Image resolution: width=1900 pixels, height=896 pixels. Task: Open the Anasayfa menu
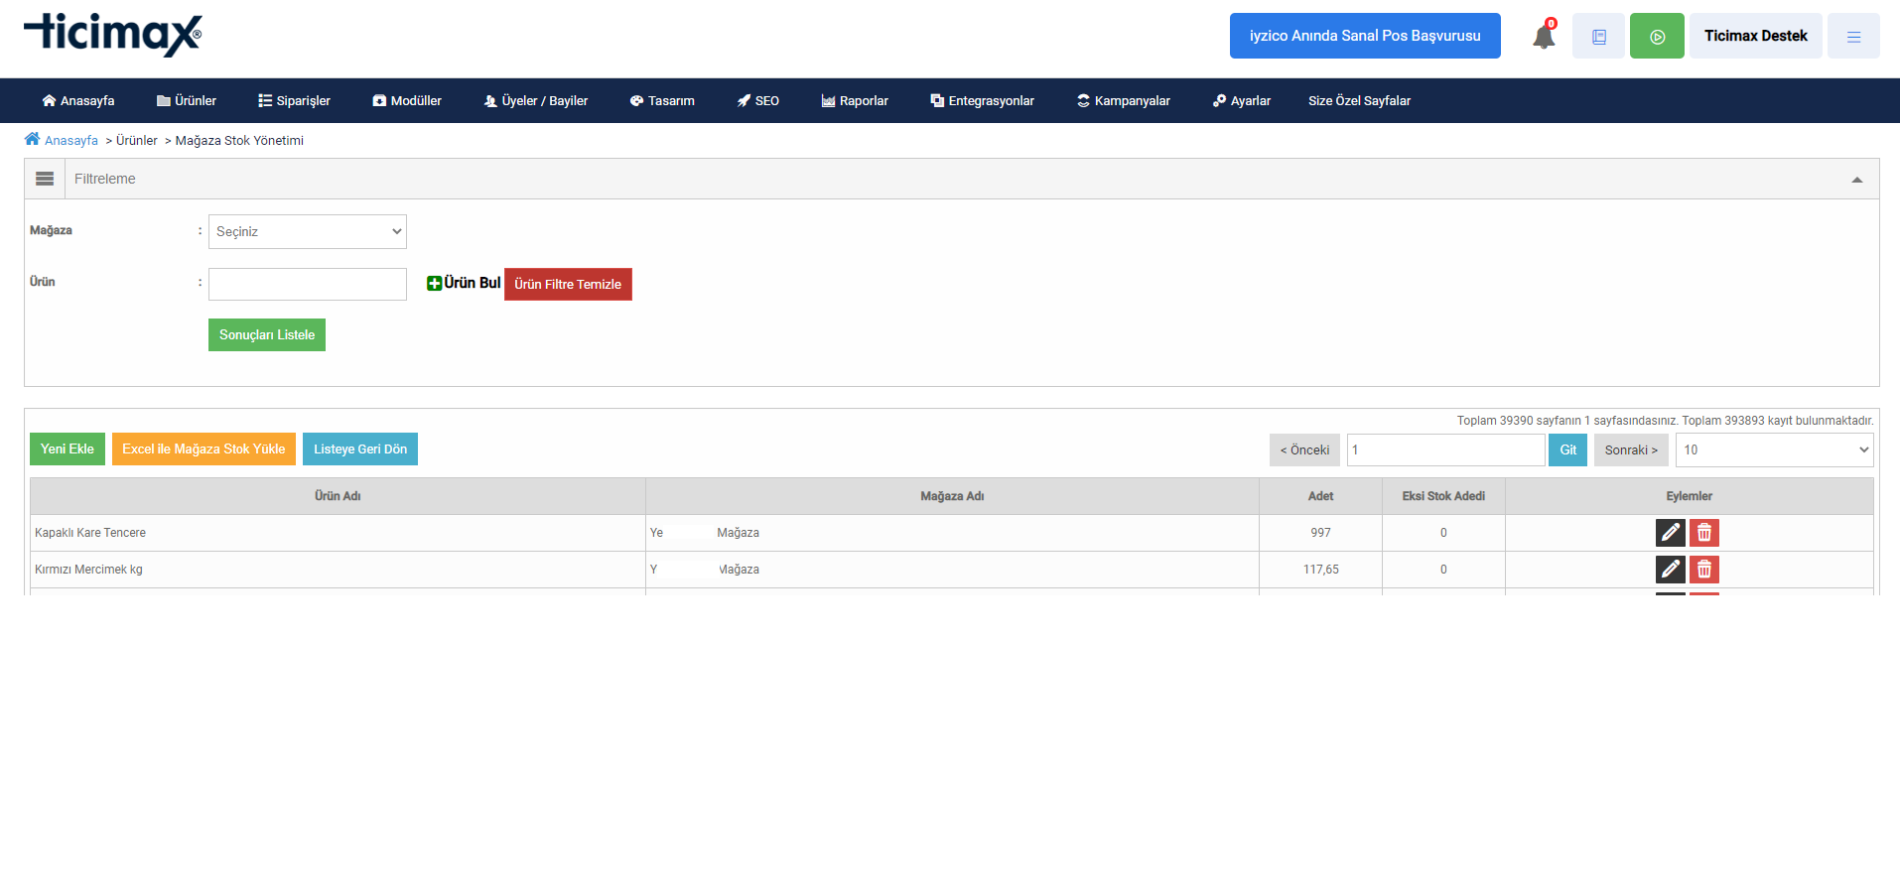tap(78, 101)
